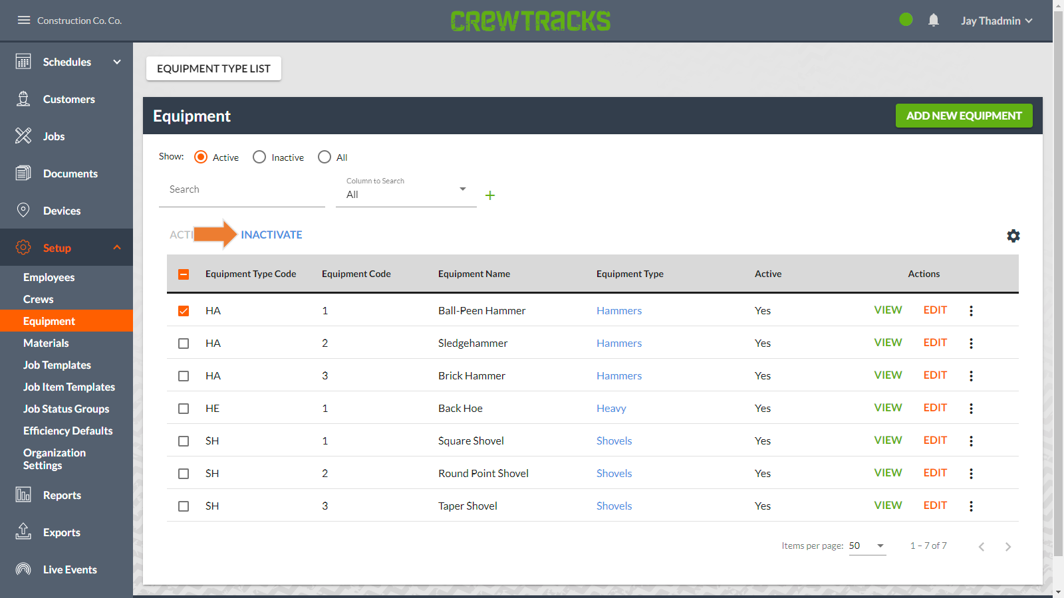View the Ball-Peen Hammer record
1064x598 pixels.
(888, 310)
